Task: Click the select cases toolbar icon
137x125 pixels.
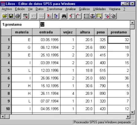Action: [99, 16]
